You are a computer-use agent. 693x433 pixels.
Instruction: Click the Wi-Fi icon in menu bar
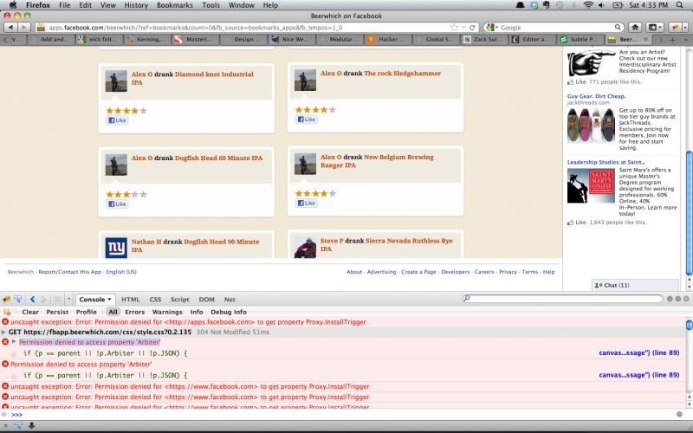(x=588, y=5)
